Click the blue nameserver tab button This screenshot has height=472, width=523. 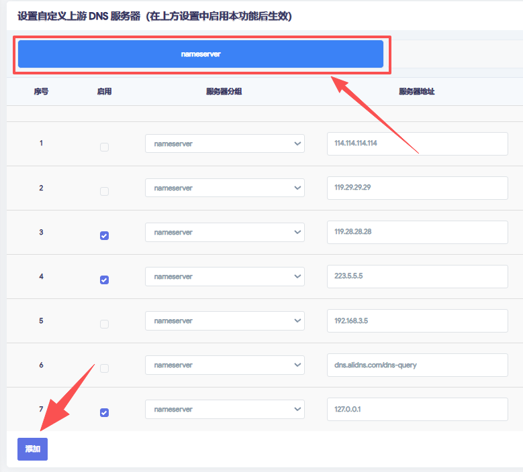coord(200,54)
